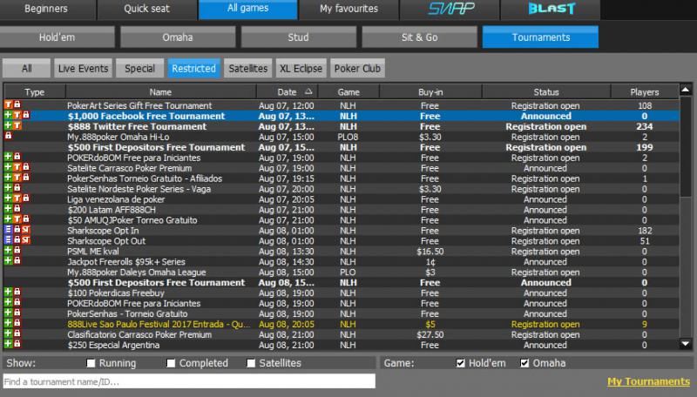Click orange T icon on $888 Twitter row
This screenshot has height=397, width=697.
coord(17,125)
